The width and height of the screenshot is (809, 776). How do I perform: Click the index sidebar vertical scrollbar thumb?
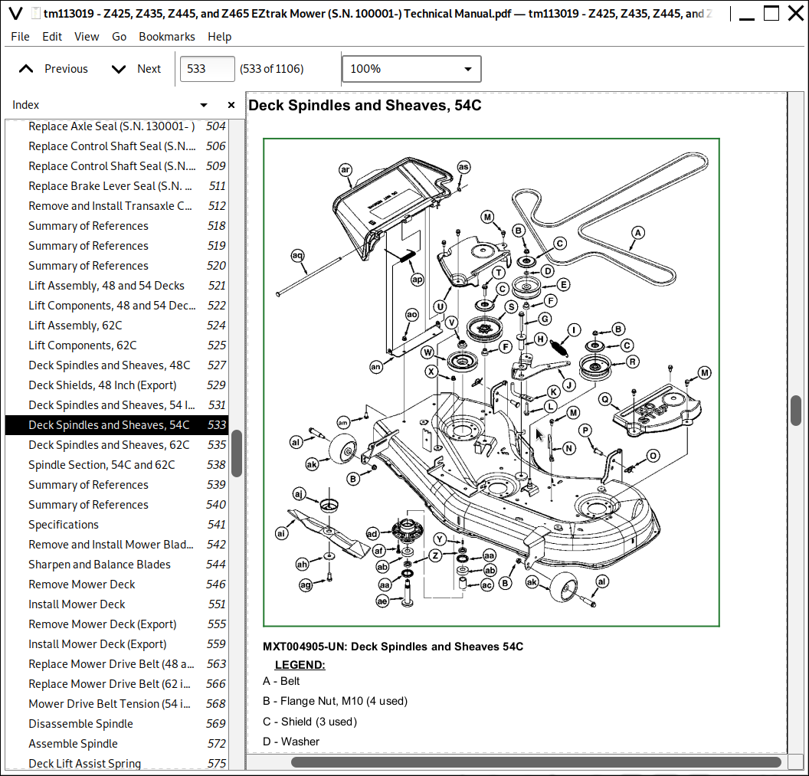(237, 452)
